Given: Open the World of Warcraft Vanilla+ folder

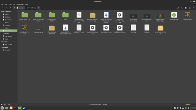Looking at the screenshot, I should click(38, 17).
